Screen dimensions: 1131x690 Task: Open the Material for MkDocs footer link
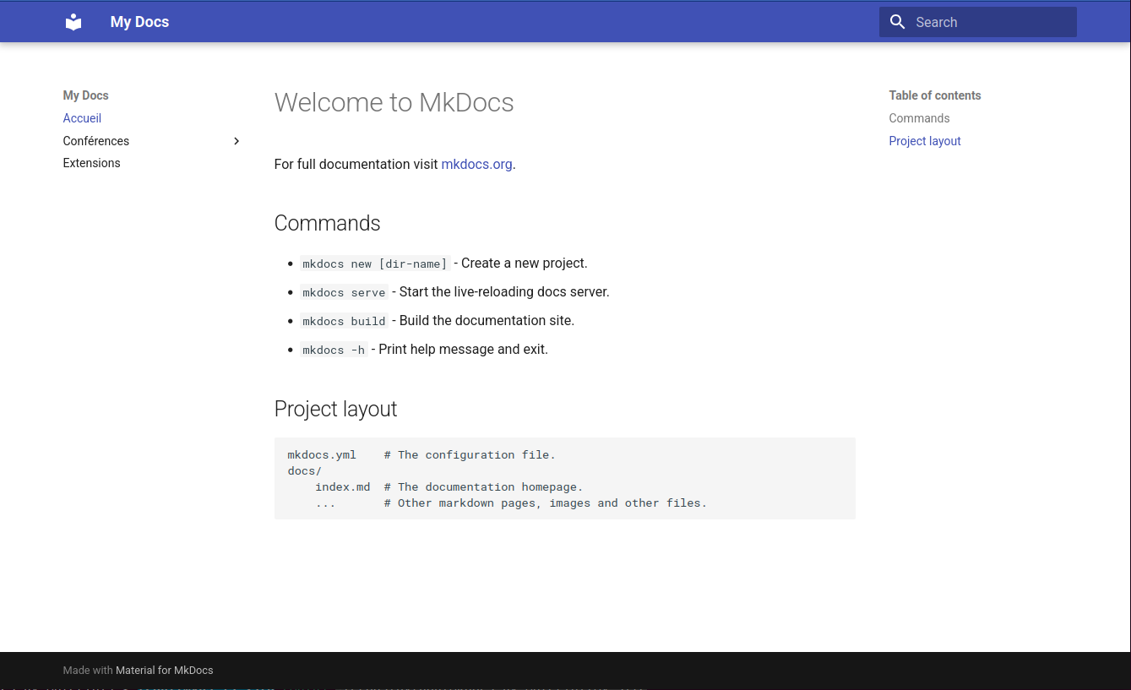164,671
